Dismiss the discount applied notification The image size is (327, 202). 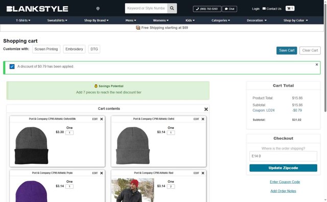click(x=317, y=65)
